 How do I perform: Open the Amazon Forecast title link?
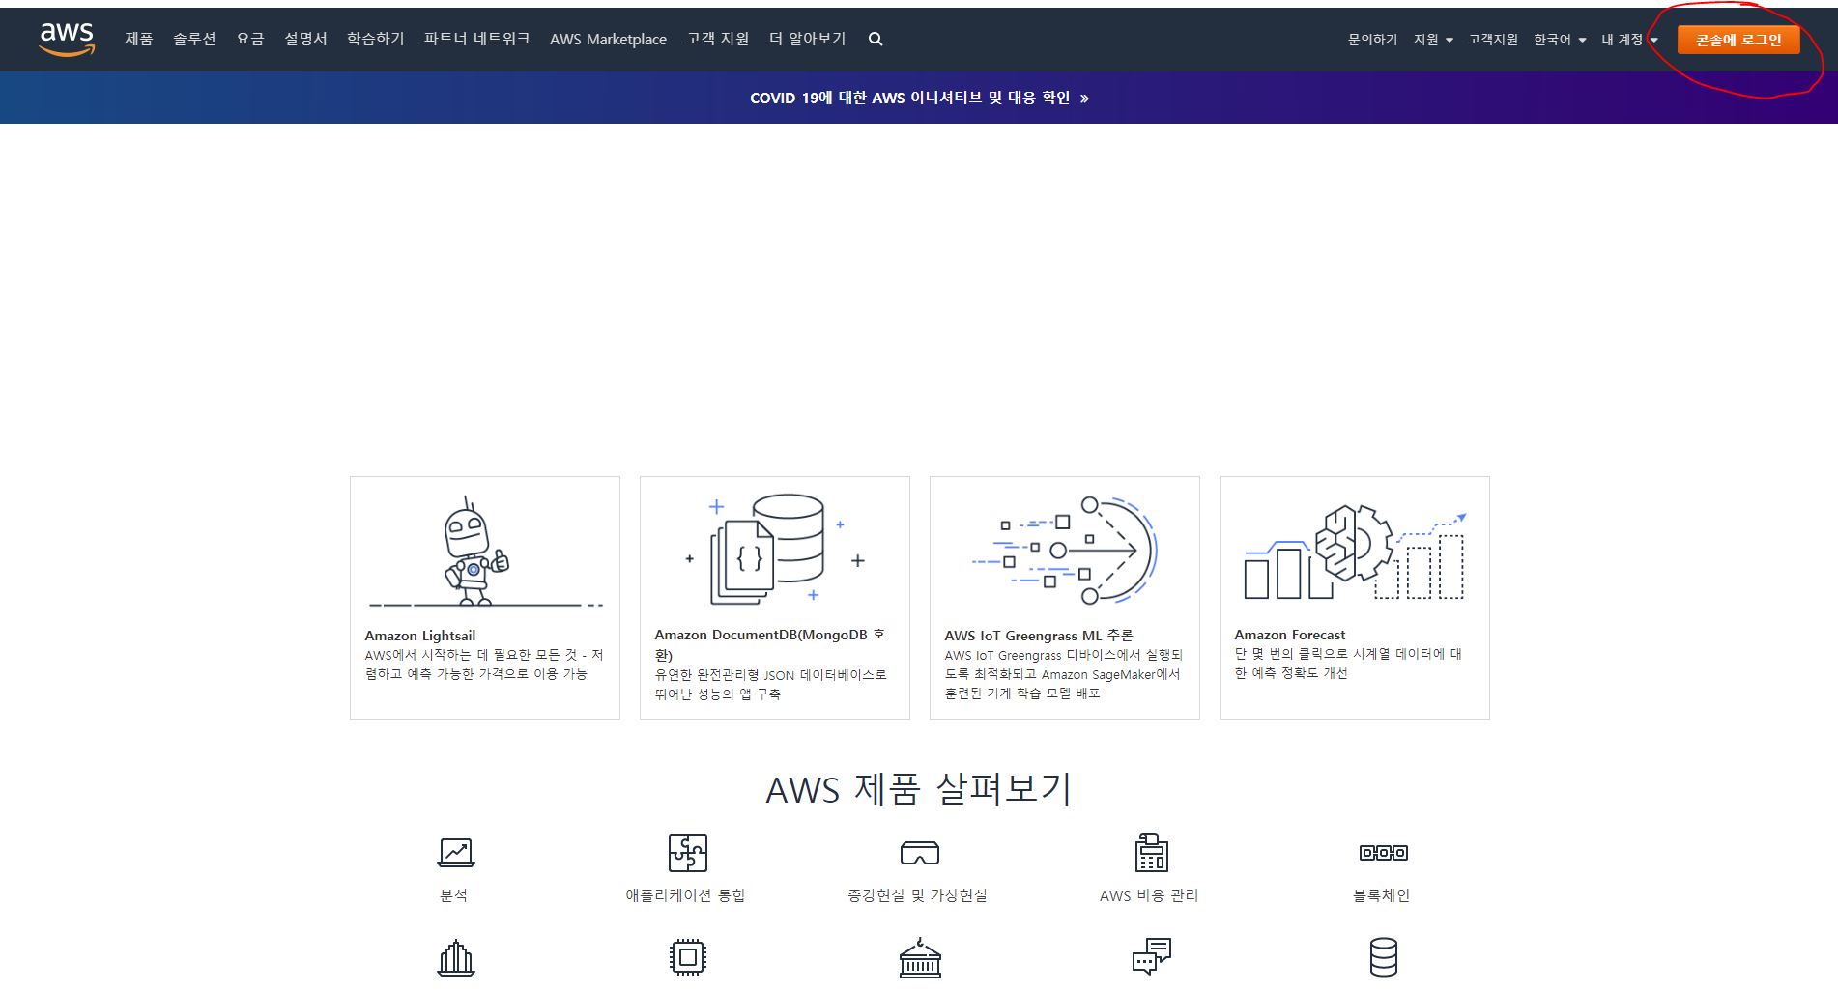click(1290, 635)
